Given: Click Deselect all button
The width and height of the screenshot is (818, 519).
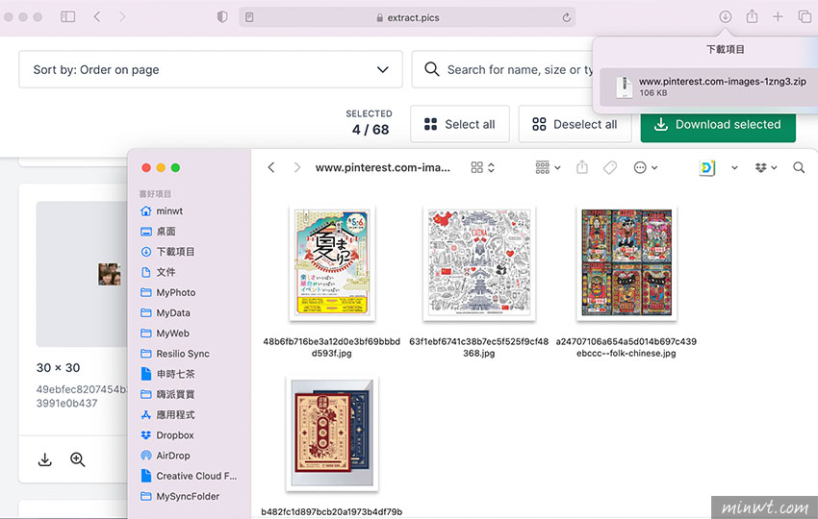Looking at the screenshot, I should [575, 124].
